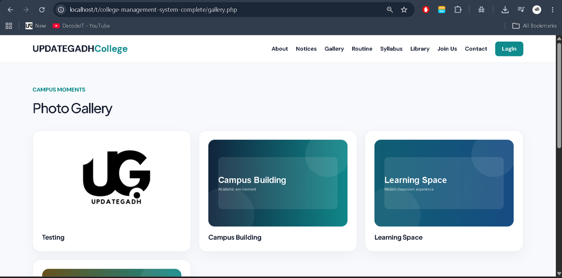Image resolution: width=562 pixels, height=278 pixels.
Task: Click UPDATEGADHCollege site logo
Action: pyautogui.click(x=80, y=49)
